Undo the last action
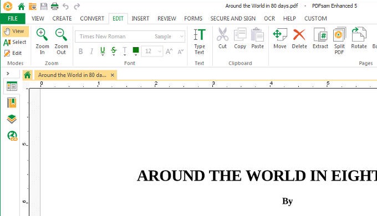Screen dimensions: 377x216 (65, 7)
